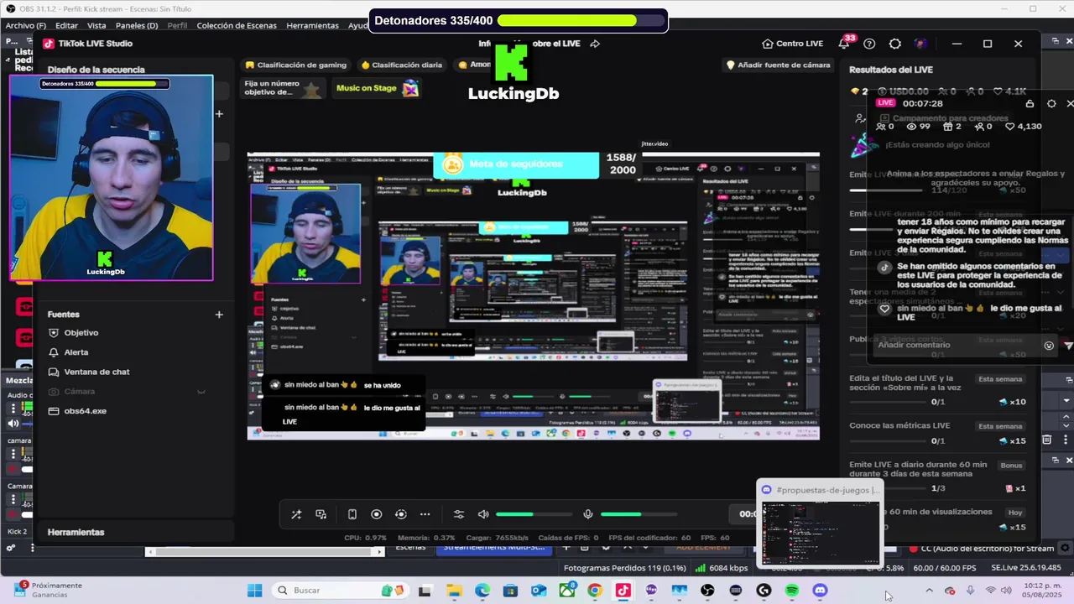Open the LIVE overlay settings gear
Image resolution: width=1074 pixels, height=604 pixels.
pyautogui.click(x=1051, y=103)
